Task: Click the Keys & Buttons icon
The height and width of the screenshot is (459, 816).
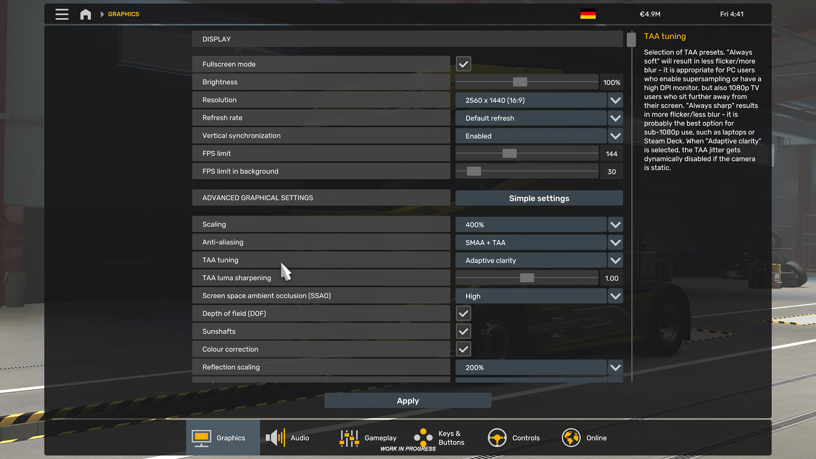Action: click(423, 438)
